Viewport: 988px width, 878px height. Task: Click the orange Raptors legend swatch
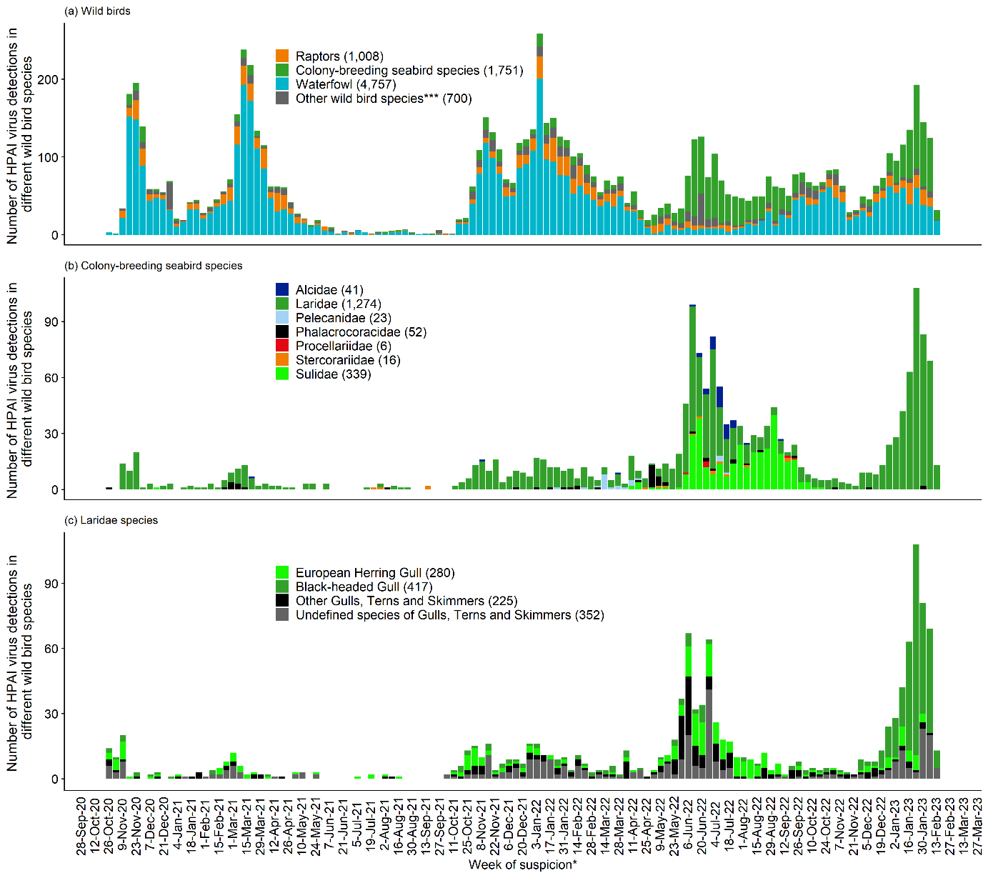(x=282, y=56)
